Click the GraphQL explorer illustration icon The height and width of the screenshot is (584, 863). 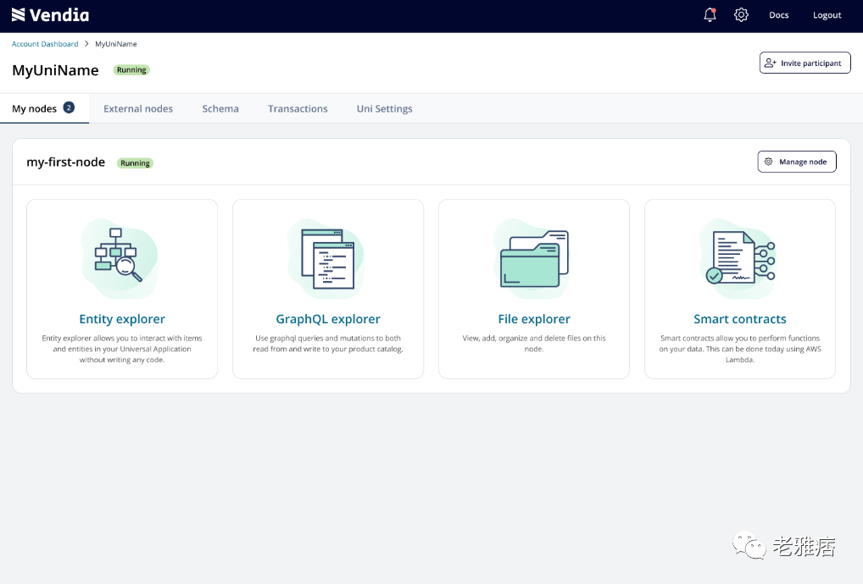click(326, 259)
